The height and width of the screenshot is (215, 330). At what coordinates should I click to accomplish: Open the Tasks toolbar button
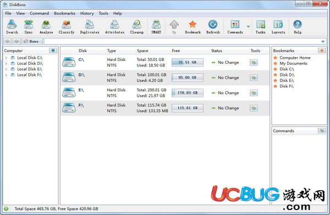(x=261, y=27)
